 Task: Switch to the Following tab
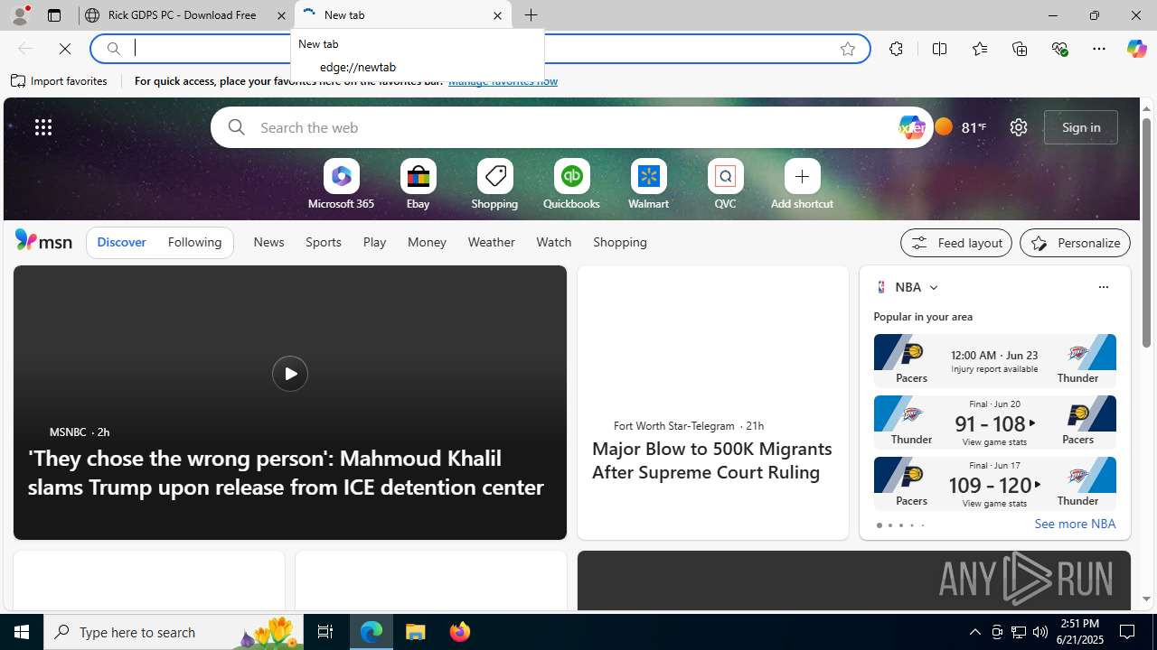click(194, 242)
